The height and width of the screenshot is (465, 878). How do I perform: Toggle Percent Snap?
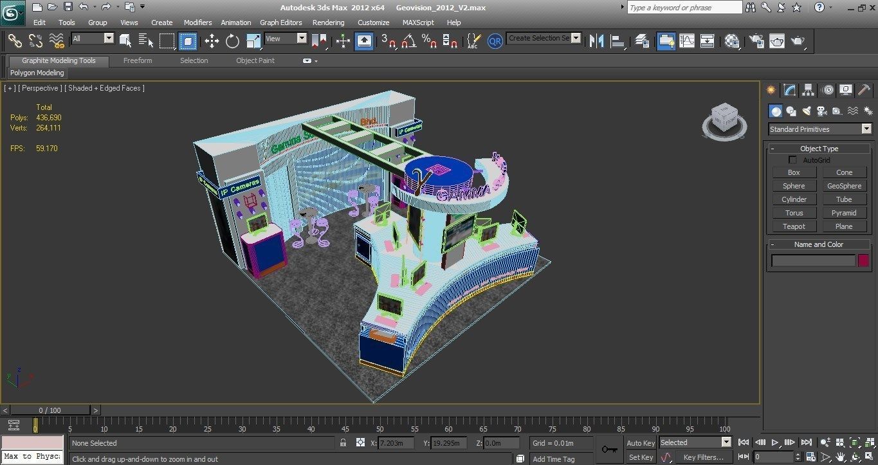430,41
